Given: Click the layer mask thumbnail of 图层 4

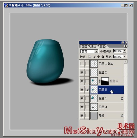Looking at the screenshot, I should pos(105,81).
